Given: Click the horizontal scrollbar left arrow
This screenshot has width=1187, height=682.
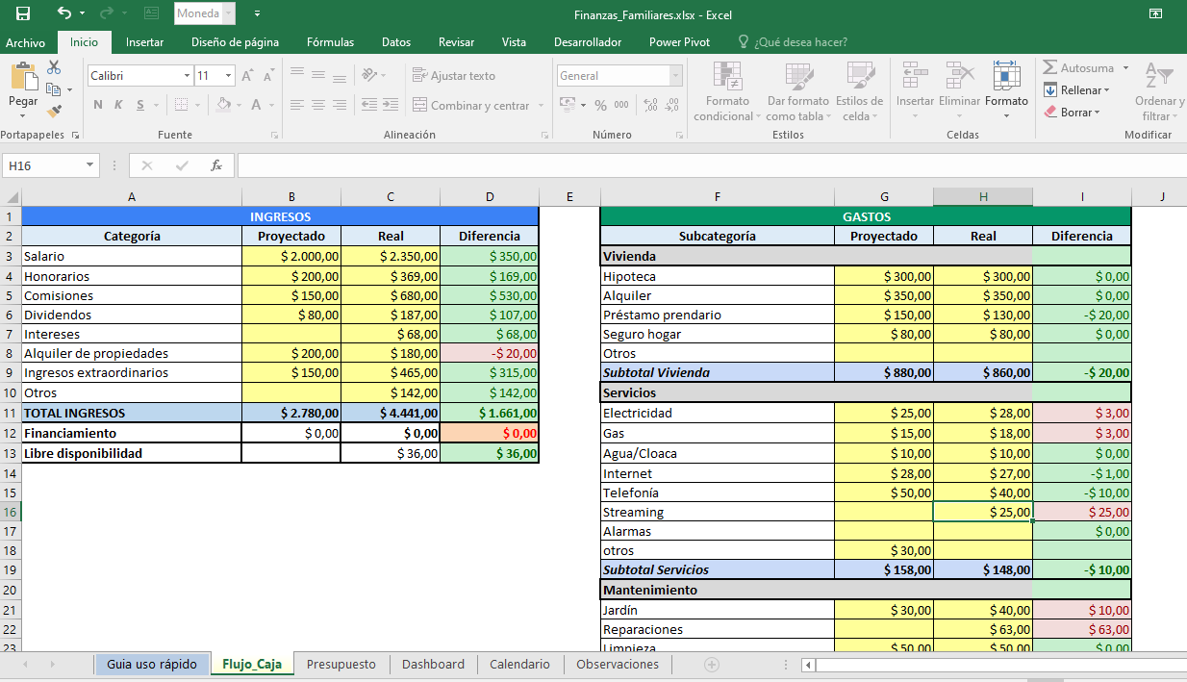Looking at the screenshot, I should 809,665.
